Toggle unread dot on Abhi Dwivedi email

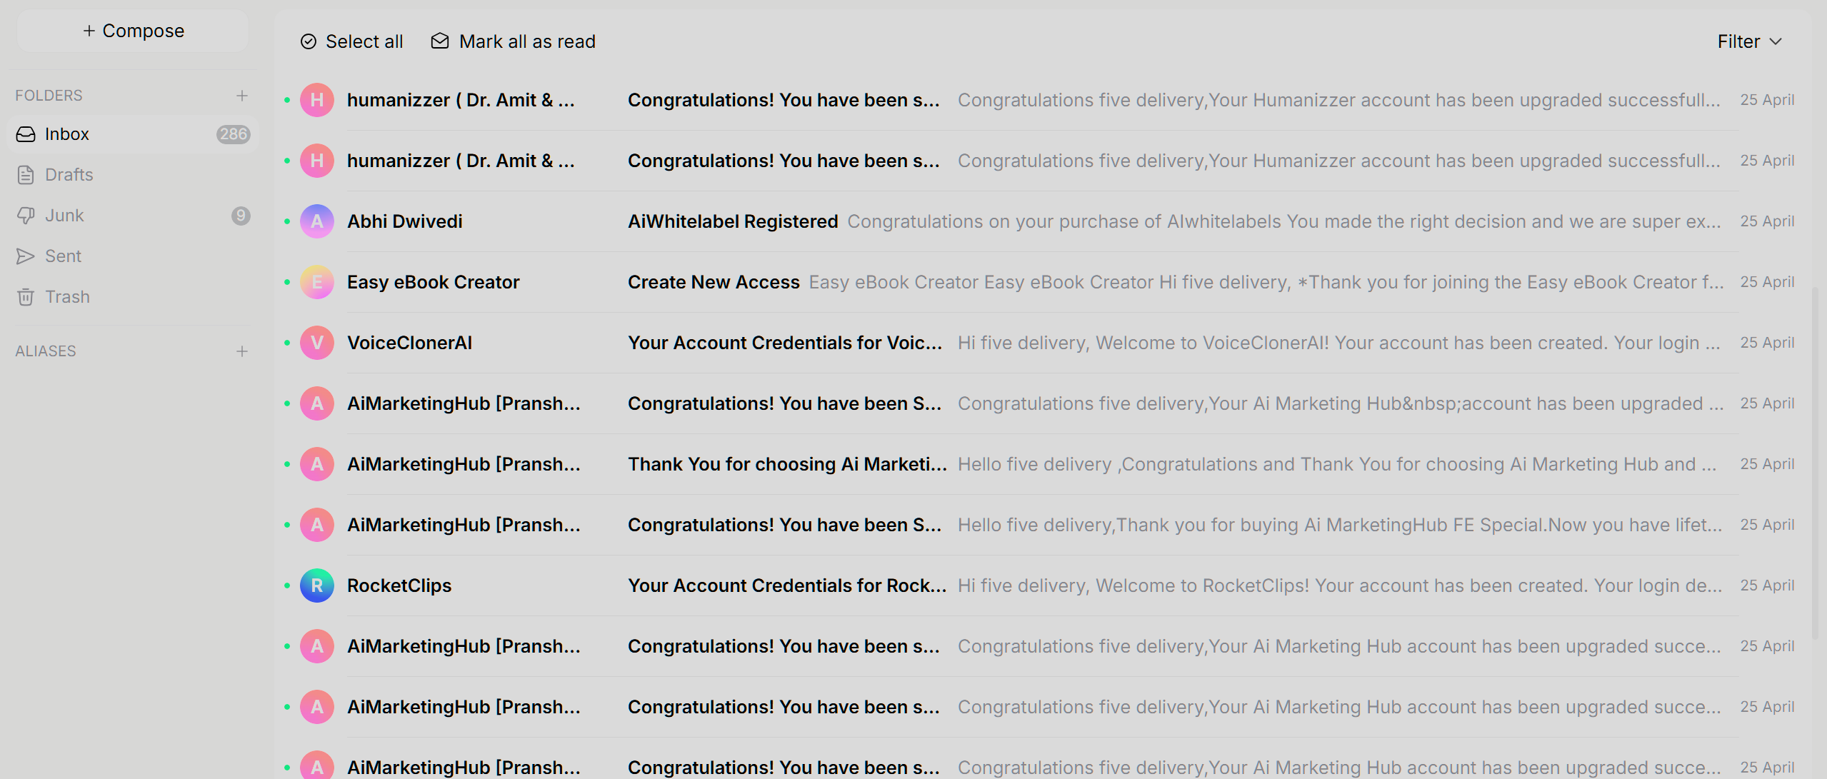click(287, 221)
